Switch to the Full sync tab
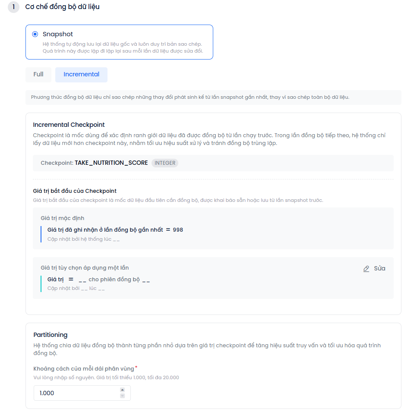420x415 pixels. (x=38, y=75)
